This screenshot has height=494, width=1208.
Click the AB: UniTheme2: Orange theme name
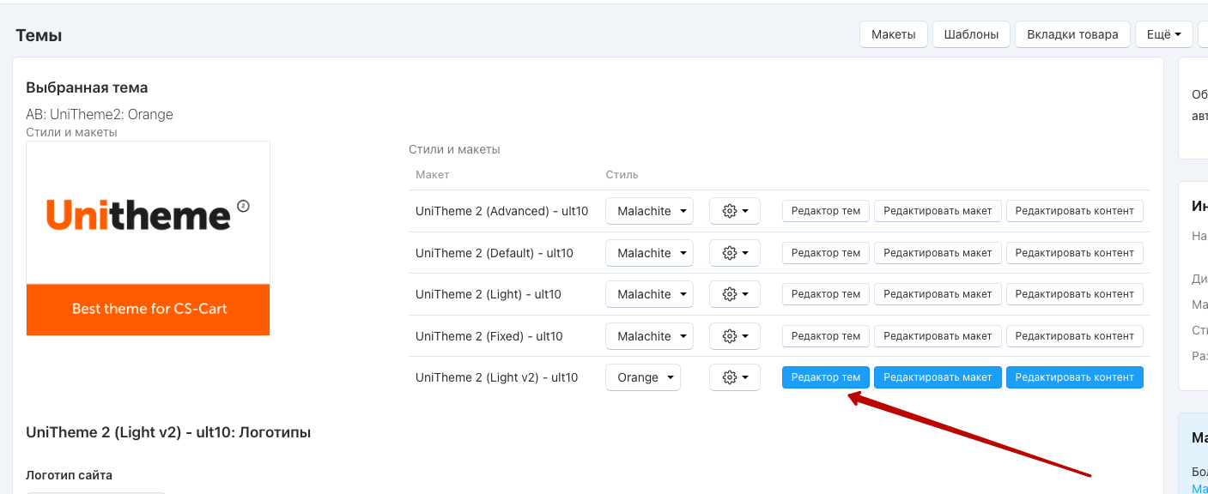click(x=100, y=114)
